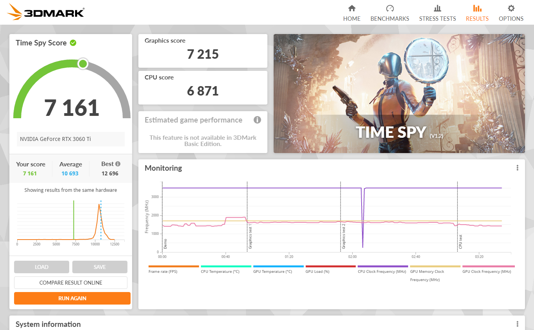Click the SAVE button

(x=100, y=267)
